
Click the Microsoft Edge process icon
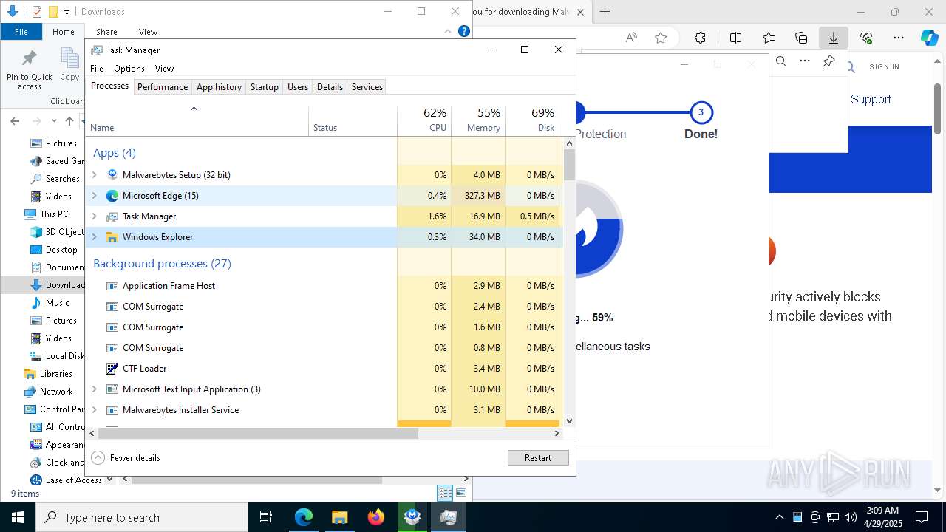pyautogui.click(x=112, y=196)
